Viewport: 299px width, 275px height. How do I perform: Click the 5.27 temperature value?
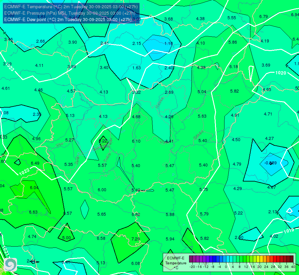pos(70,140)
